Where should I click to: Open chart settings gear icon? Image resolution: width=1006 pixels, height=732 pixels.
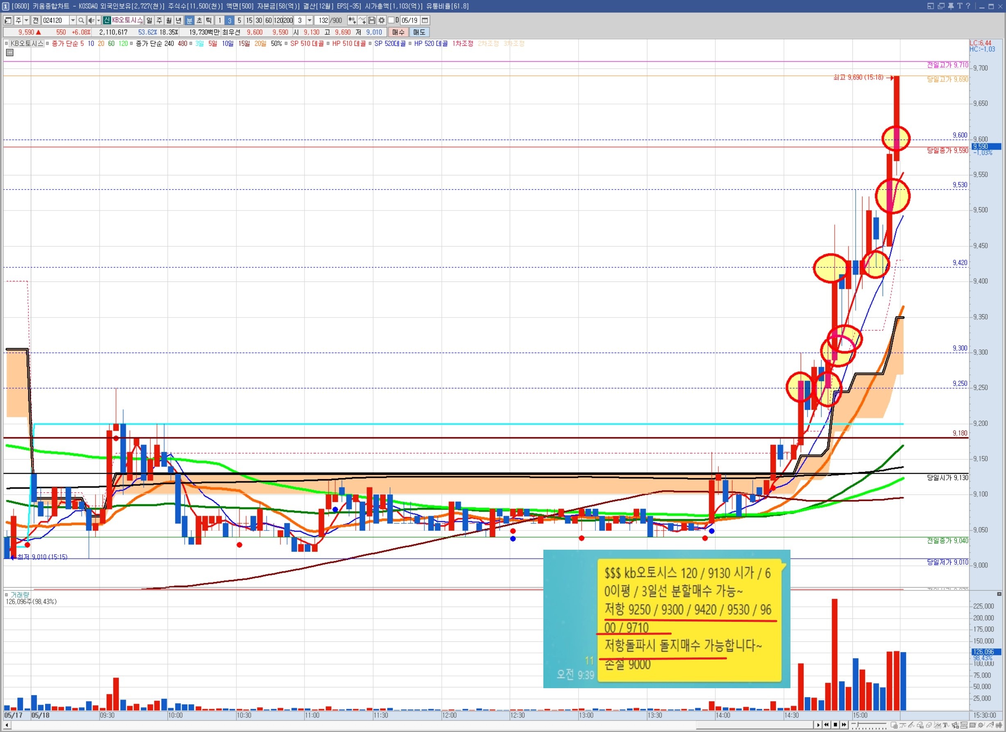click(x=382, y=20)
